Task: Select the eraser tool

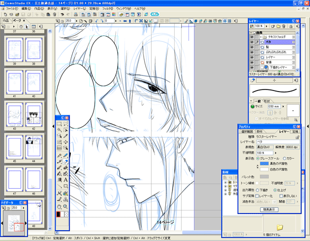Action: [x=66, y=161]
